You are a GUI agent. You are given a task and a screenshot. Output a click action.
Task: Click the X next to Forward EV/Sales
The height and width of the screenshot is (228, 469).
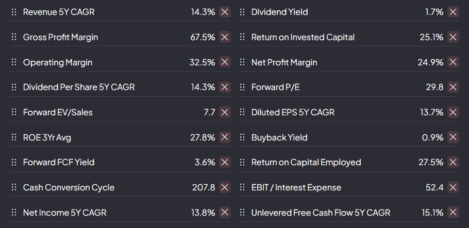click(225, 112)
